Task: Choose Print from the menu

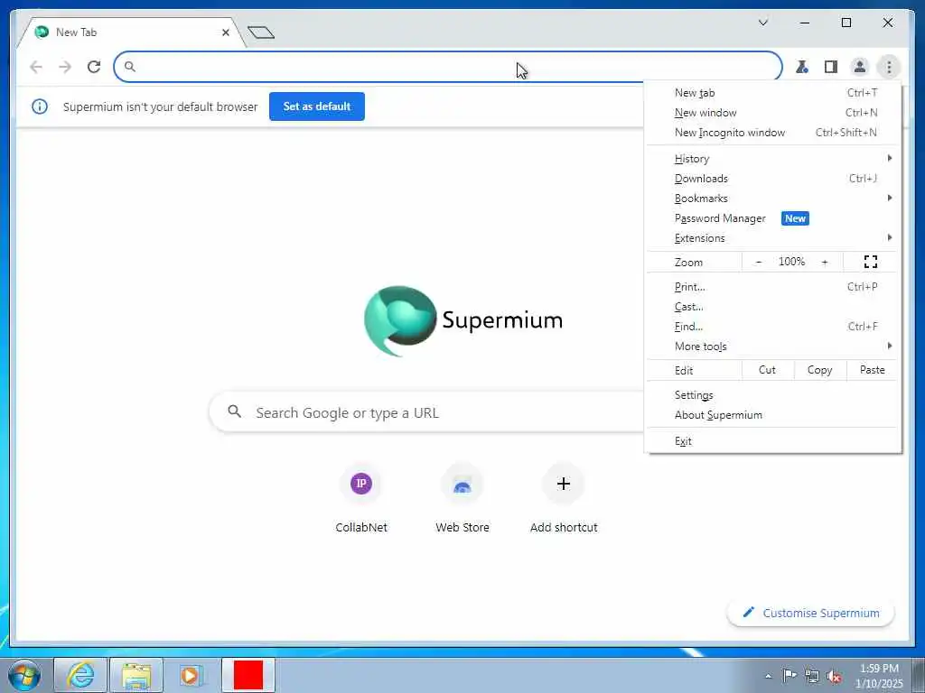Action: click(x=773, y=287)
